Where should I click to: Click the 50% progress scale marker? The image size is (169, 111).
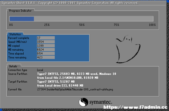pyautogui.click(x=82, y=25)
